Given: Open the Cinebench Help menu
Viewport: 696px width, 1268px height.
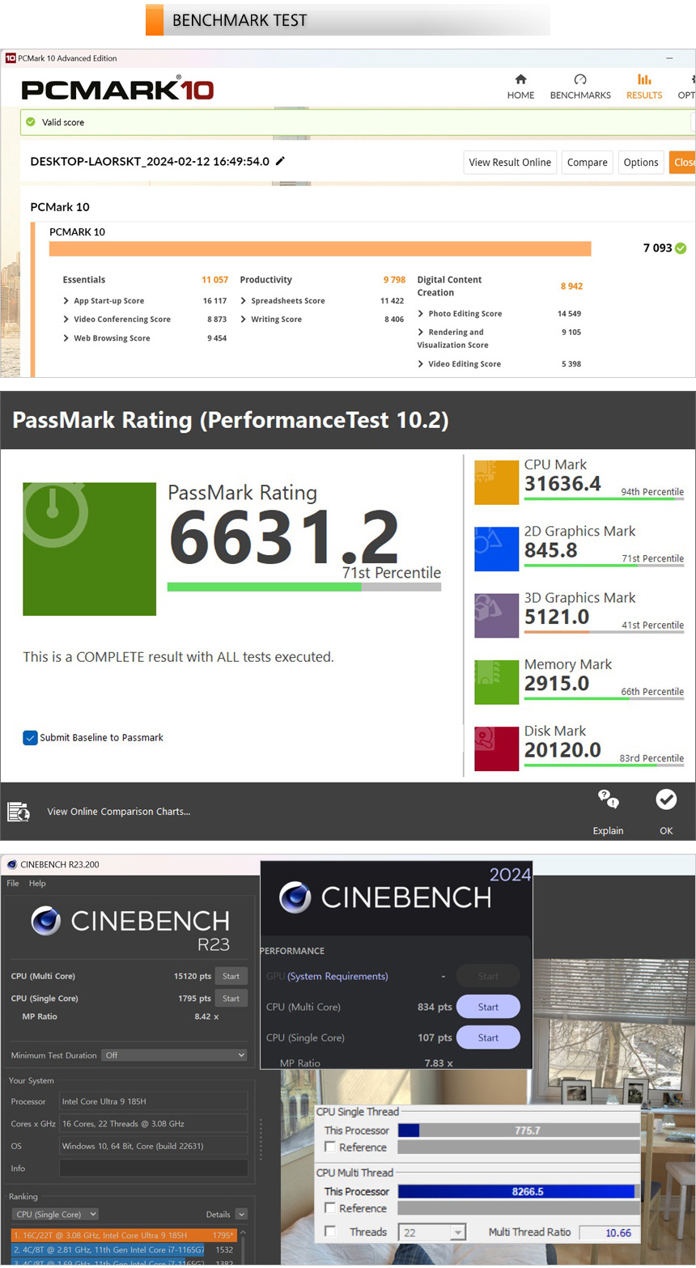Looking at the screenshot, I should [x=37, y=883].
